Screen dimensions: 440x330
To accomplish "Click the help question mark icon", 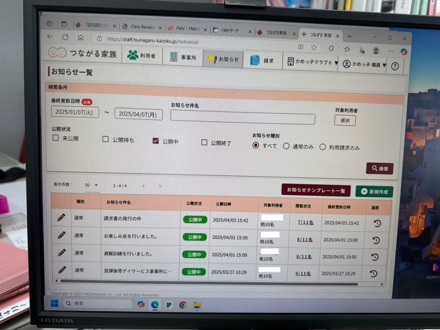I will tap(395, 65).
